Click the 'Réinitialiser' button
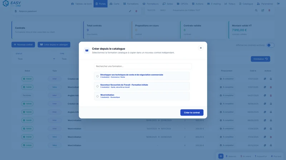The image size is (286, 160). point(261,59)
